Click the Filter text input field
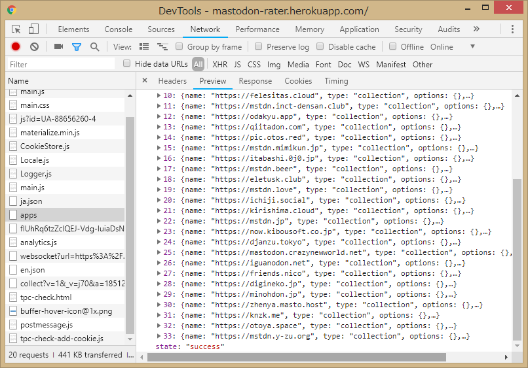 62,64
